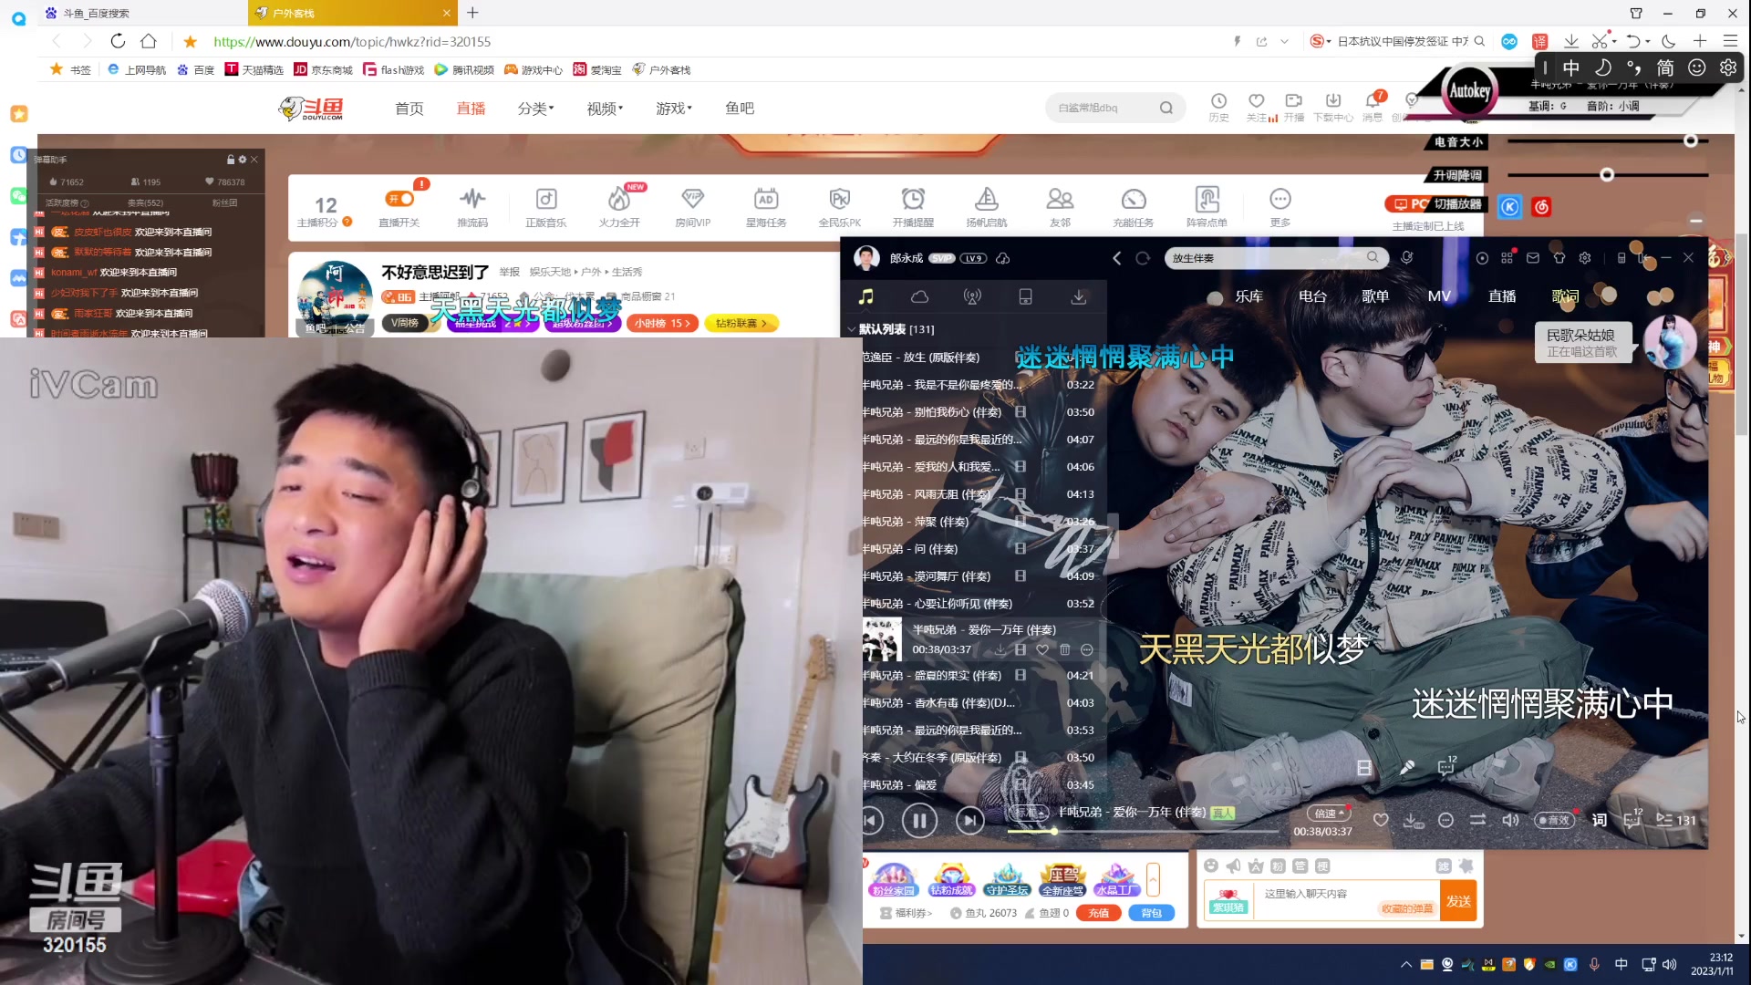The height and width of the screenshot is (985, 1751).
Task: Open the 福利券 coupon link
Action: pyautogui.click(x=906, y=913)
